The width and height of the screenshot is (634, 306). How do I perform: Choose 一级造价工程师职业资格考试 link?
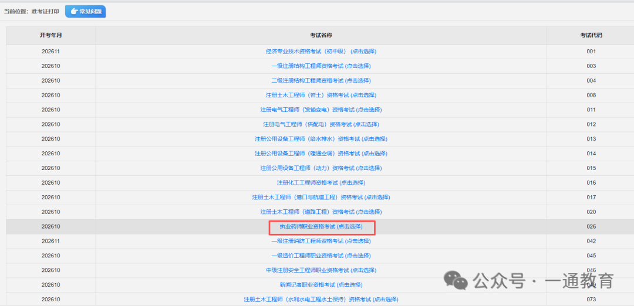coord(321,256)
